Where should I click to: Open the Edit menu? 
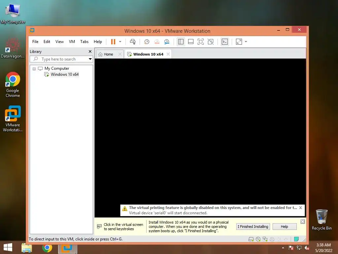pyautogui.click(x=47, y=42)
